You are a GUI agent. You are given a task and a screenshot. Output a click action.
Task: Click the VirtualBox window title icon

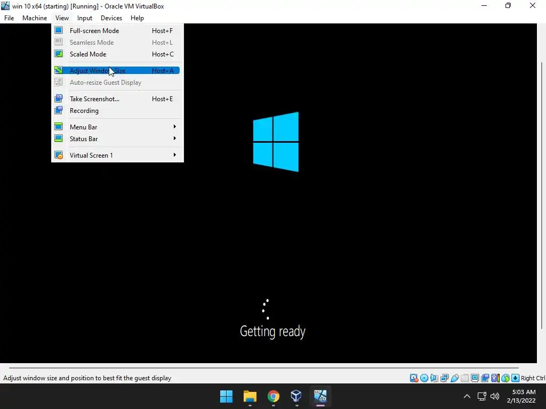(5, 6)
